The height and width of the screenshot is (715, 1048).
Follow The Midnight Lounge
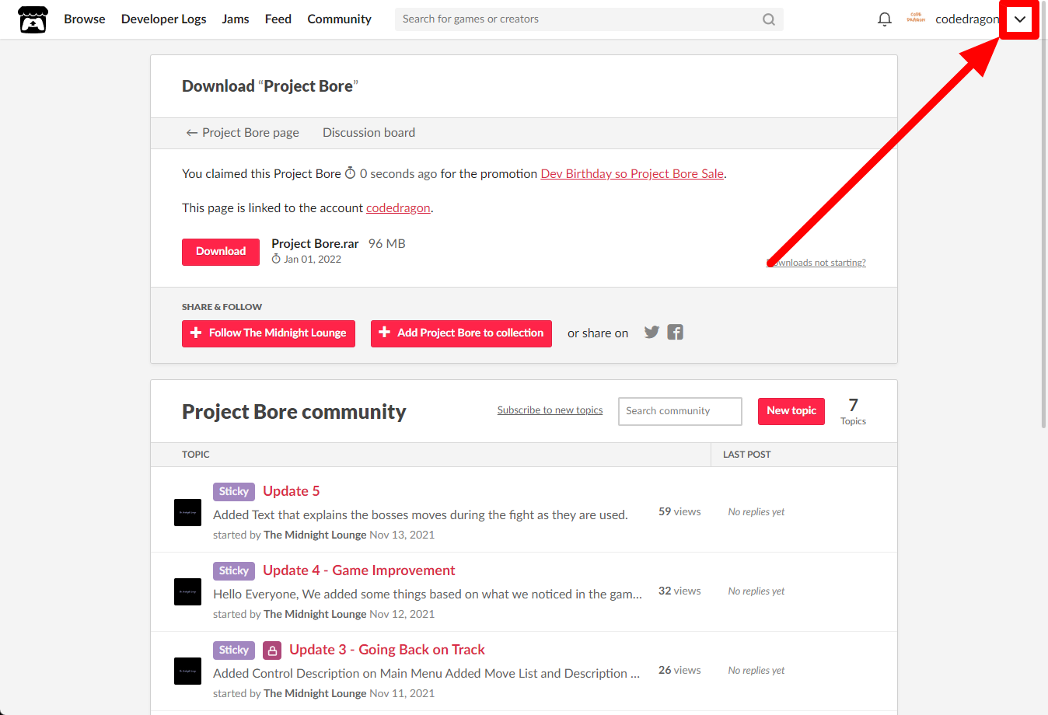(269, 333)
